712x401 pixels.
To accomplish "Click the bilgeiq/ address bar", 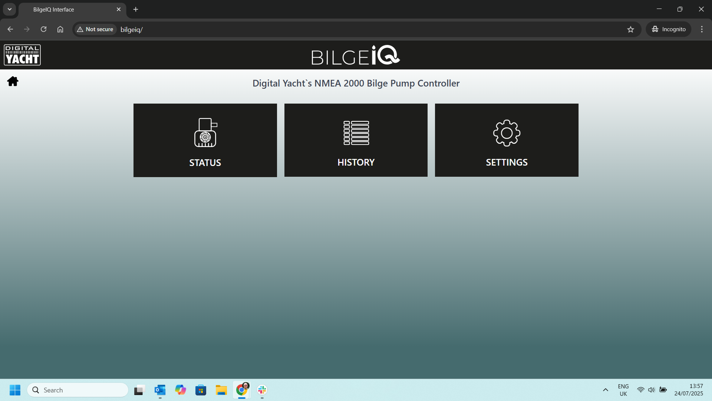I will pyautogui.click(x=334, y=29).
